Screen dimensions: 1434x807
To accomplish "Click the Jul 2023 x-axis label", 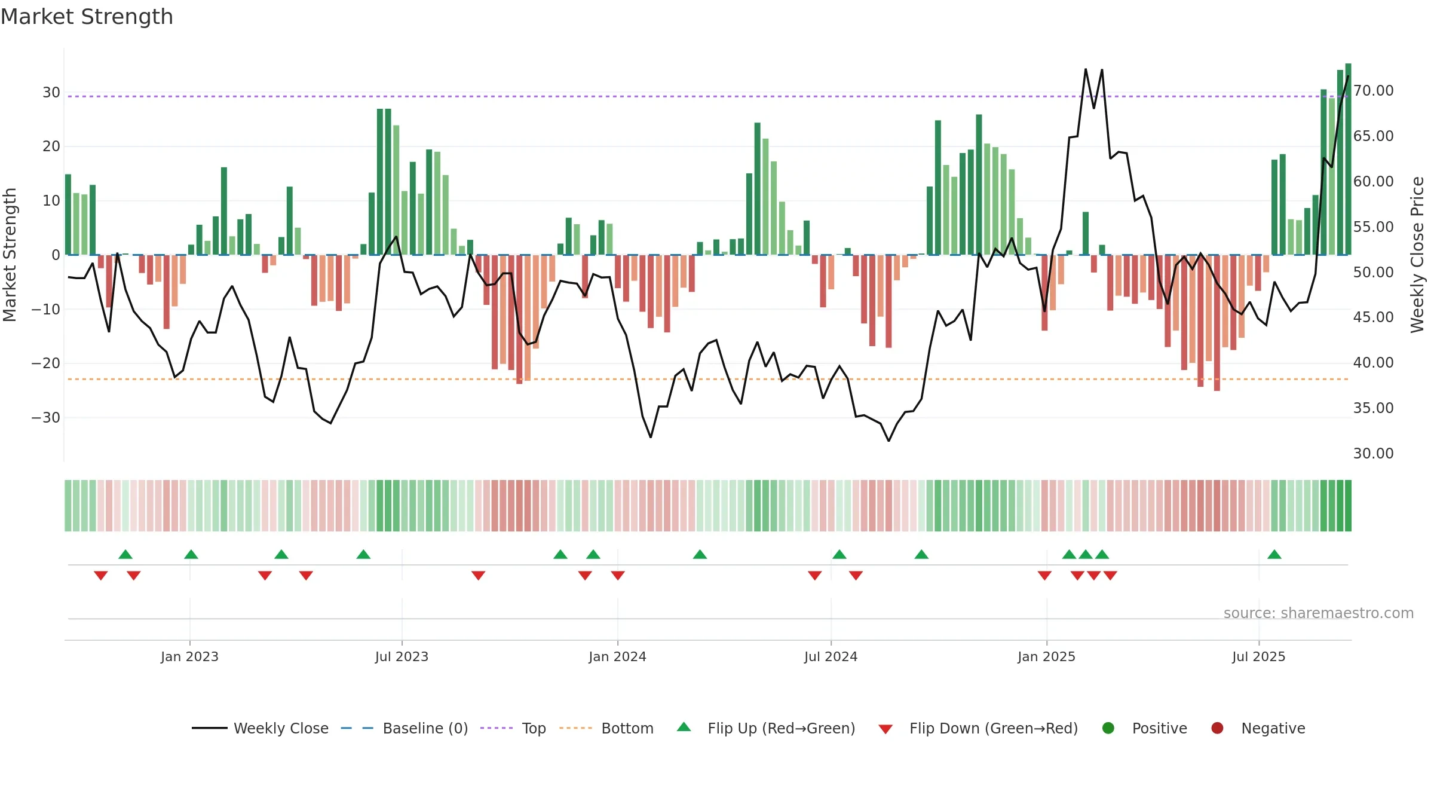I will 402,656.
